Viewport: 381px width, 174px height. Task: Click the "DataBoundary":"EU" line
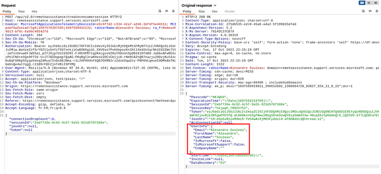pyautogui.click(x=208, y=163)
